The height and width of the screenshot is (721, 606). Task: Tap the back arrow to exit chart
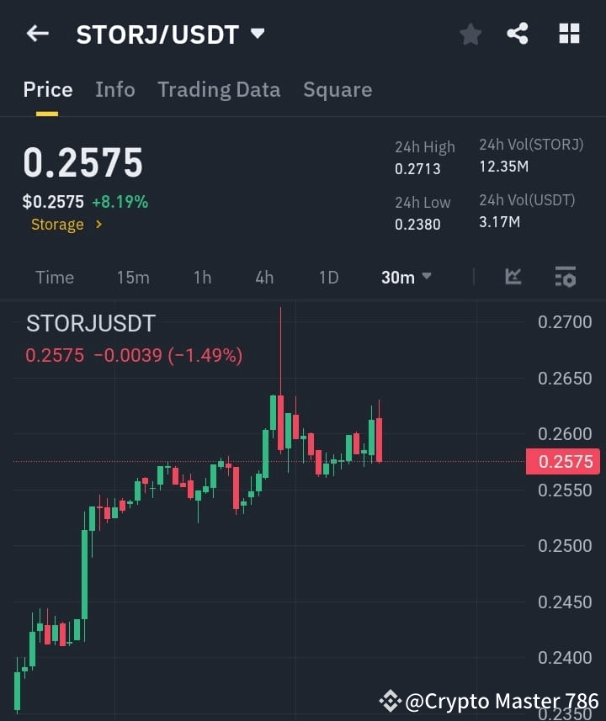coord(36,34)
